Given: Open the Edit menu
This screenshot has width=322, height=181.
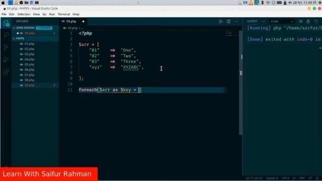Looking at the screenshot, I should coord(12,14).
